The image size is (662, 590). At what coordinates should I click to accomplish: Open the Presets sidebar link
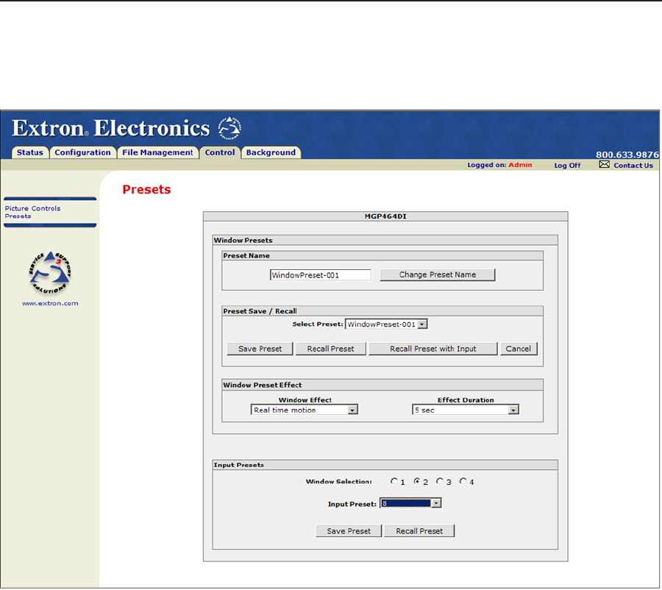18,216
